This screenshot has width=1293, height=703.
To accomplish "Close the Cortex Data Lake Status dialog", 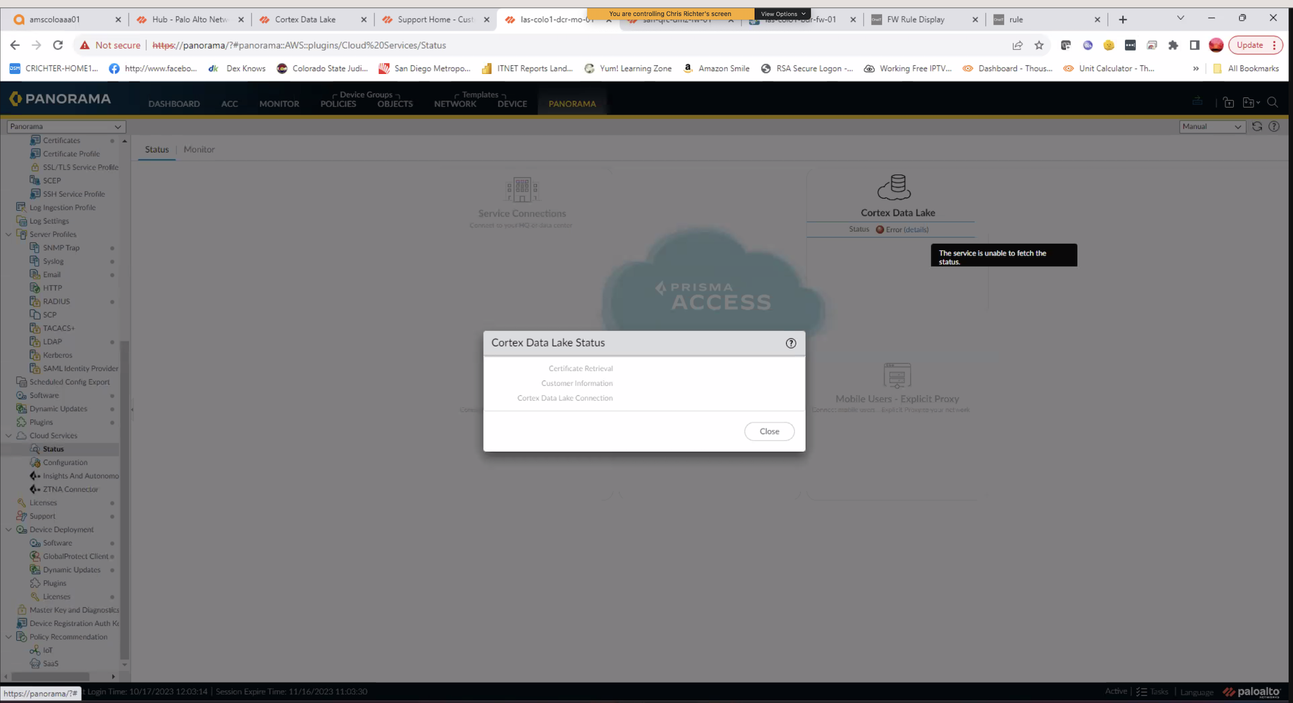I will click(x=769, y=431).
